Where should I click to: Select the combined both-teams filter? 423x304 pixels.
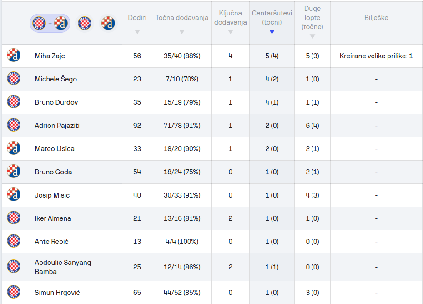point(50,23)
